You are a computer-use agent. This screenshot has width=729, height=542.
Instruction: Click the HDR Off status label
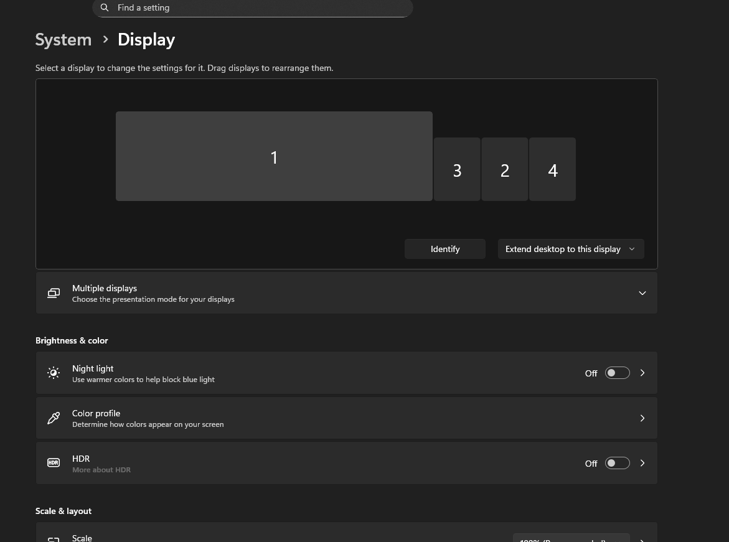tap(591, 464)
